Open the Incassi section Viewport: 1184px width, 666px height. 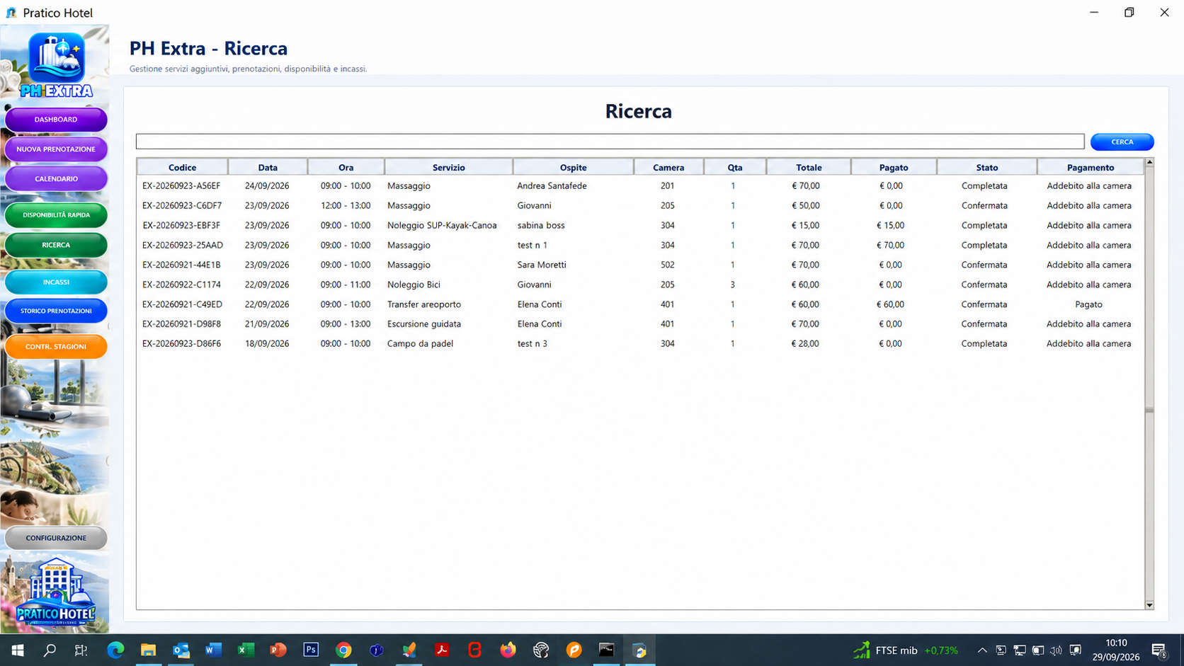(56, 282)
